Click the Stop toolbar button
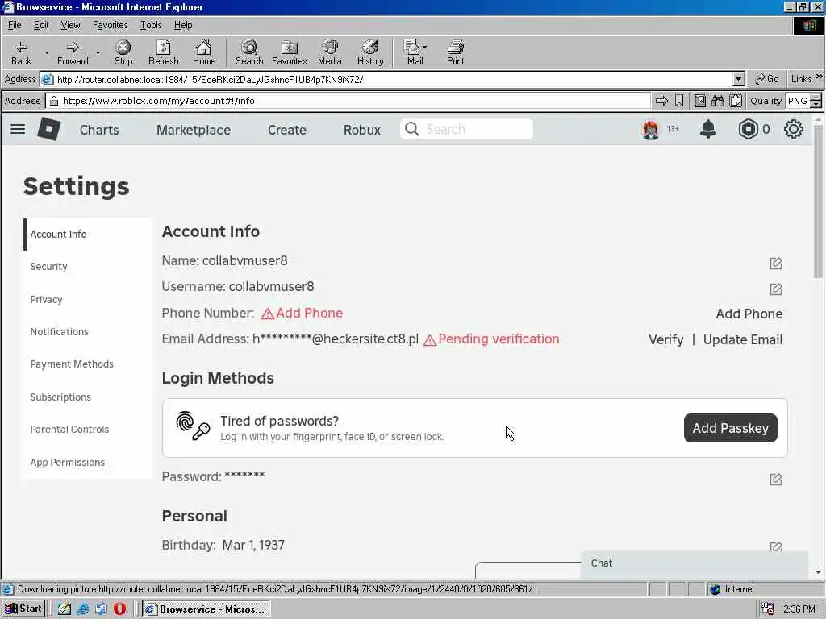Image resolution: width=826 pixels, height=619 pixels. click(123, 52)
